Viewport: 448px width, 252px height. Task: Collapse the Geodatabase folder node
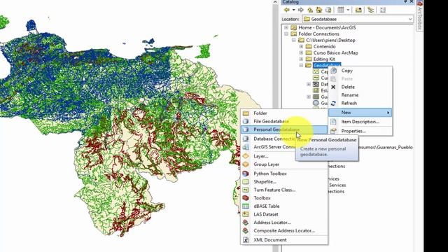click(x=301, y=65)
